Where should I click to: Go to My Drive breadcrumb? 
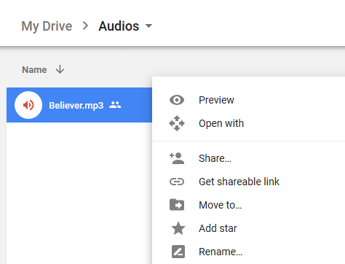point(47,26)
